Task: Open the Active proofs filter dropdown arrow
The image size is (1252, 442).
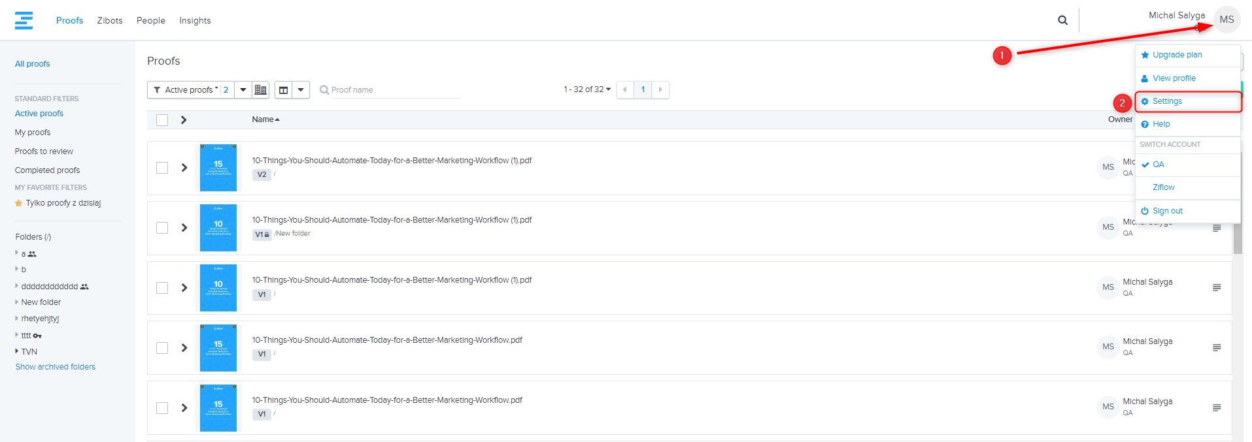Action: pyautogui.click(x=243, y=89)
